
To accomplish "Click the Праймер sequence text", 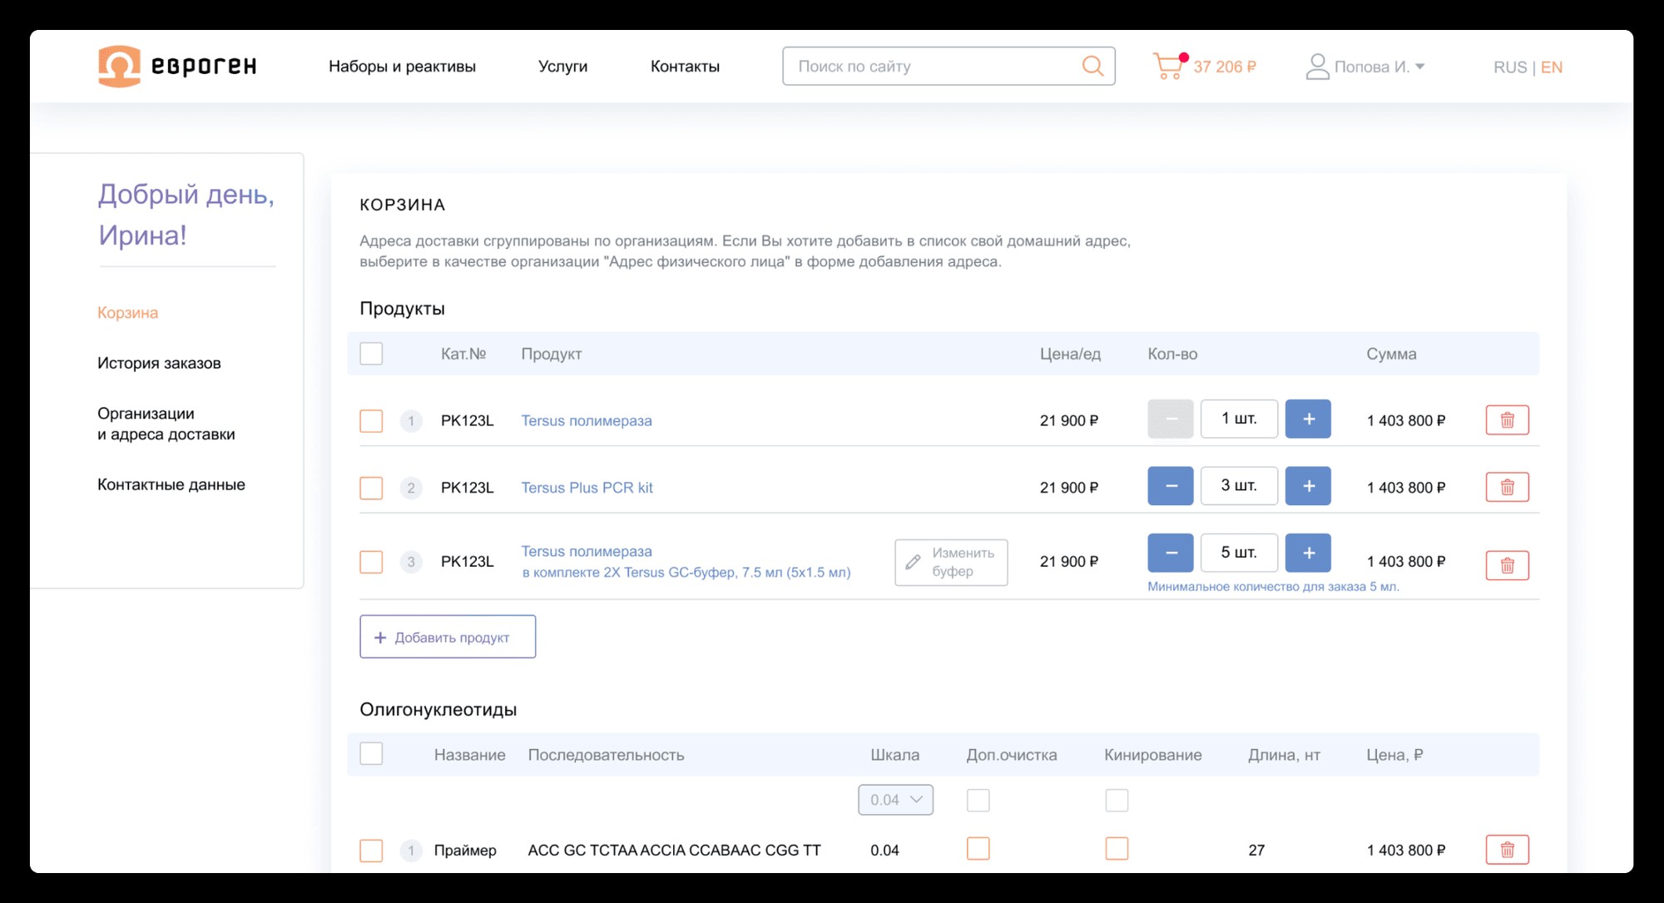I will pyautogui.click(x=674, y=850).
